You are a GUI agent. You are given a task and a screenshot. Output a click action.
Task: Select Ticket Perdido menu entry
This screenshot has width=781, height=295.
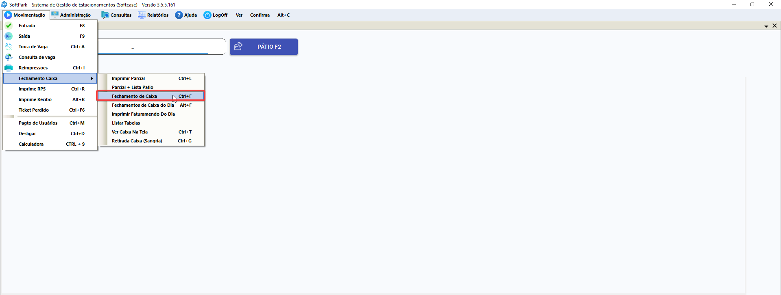click(x=50, y=110)
